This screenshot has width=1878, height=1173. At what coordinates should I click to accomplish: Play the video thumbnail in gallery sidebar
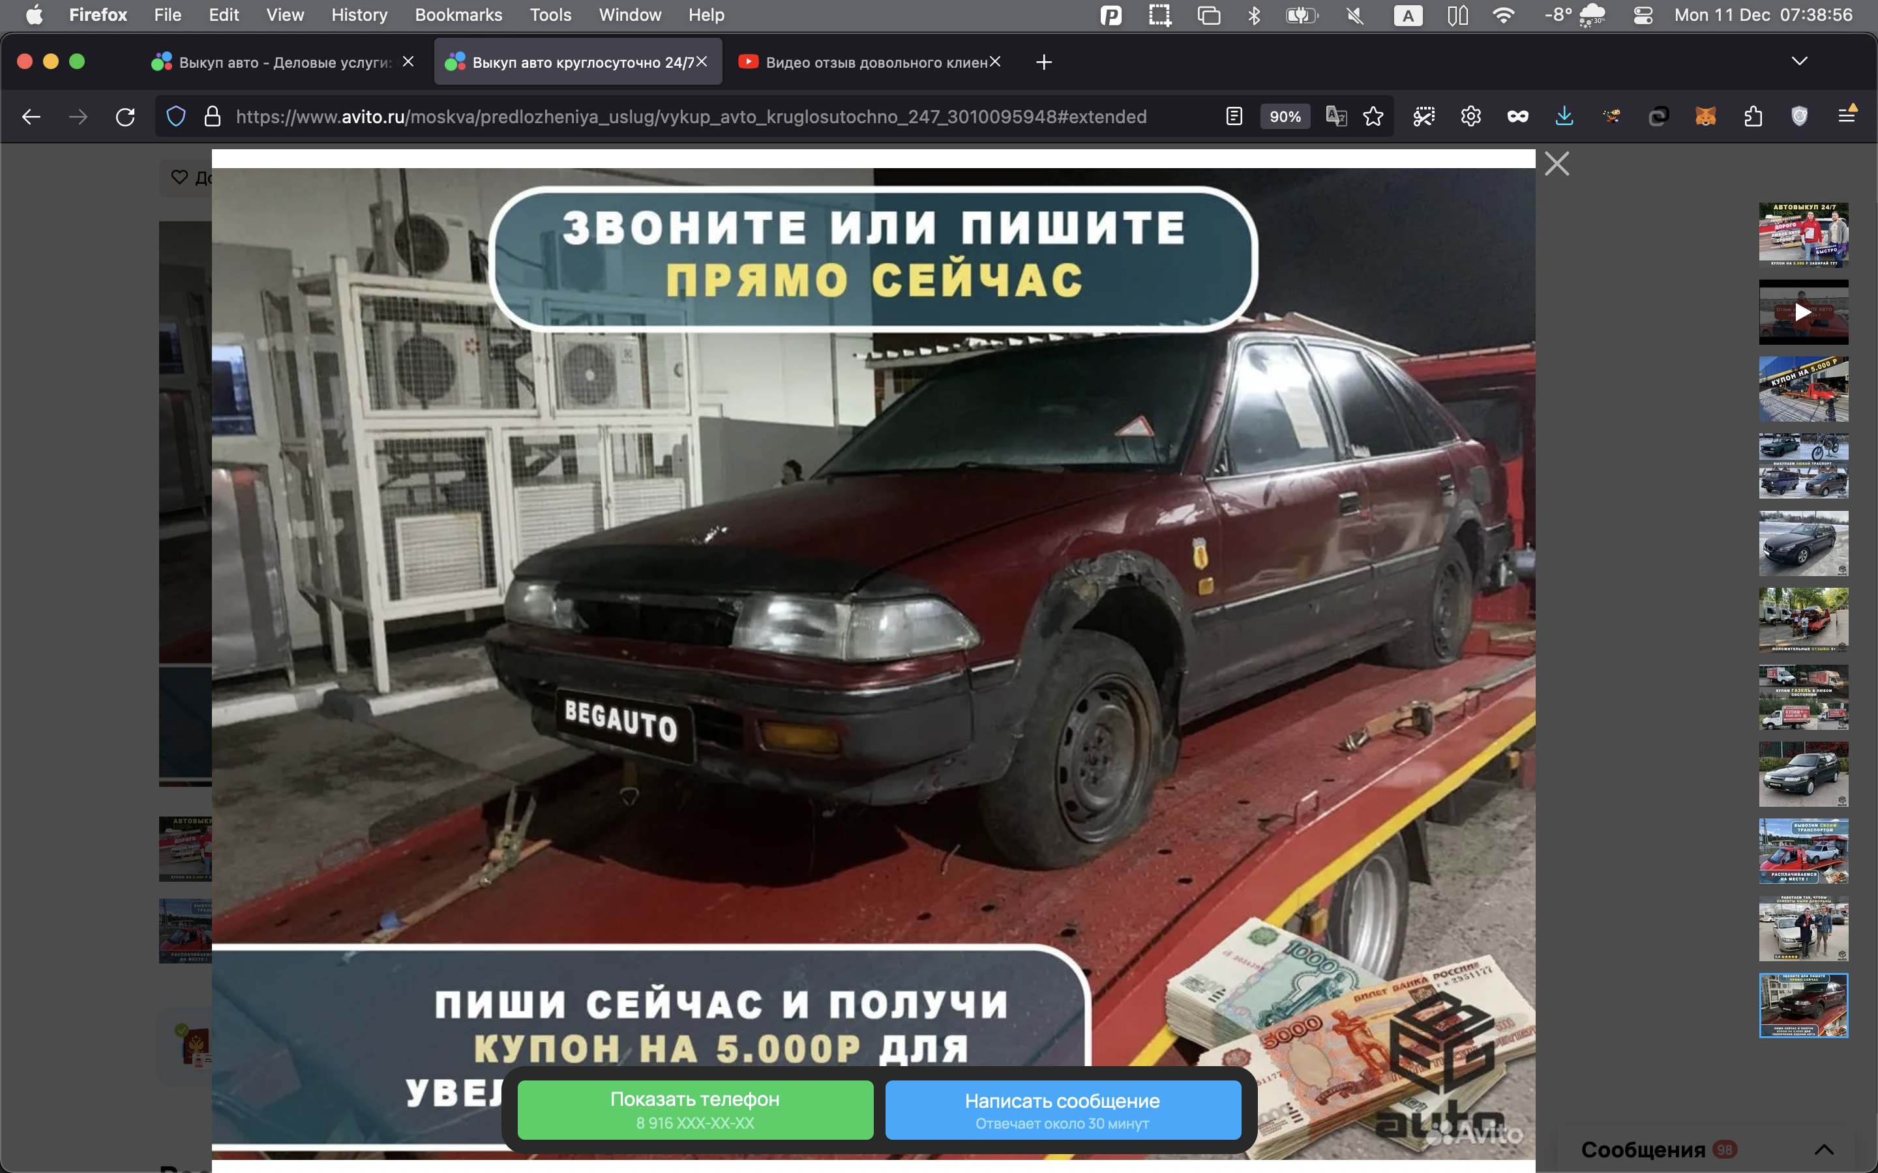pyautogui.click(x=1803, y=312)
